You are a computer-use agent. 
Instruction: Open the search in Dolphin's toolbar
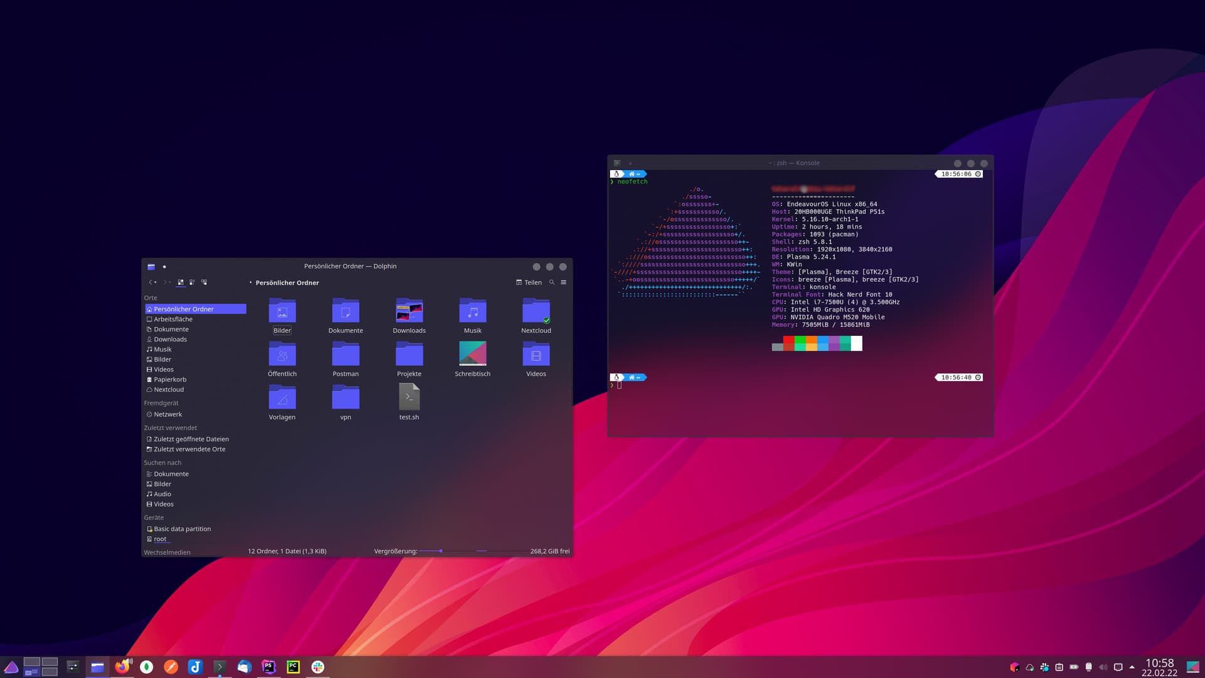pyautogui.click(x=552, y=282)
